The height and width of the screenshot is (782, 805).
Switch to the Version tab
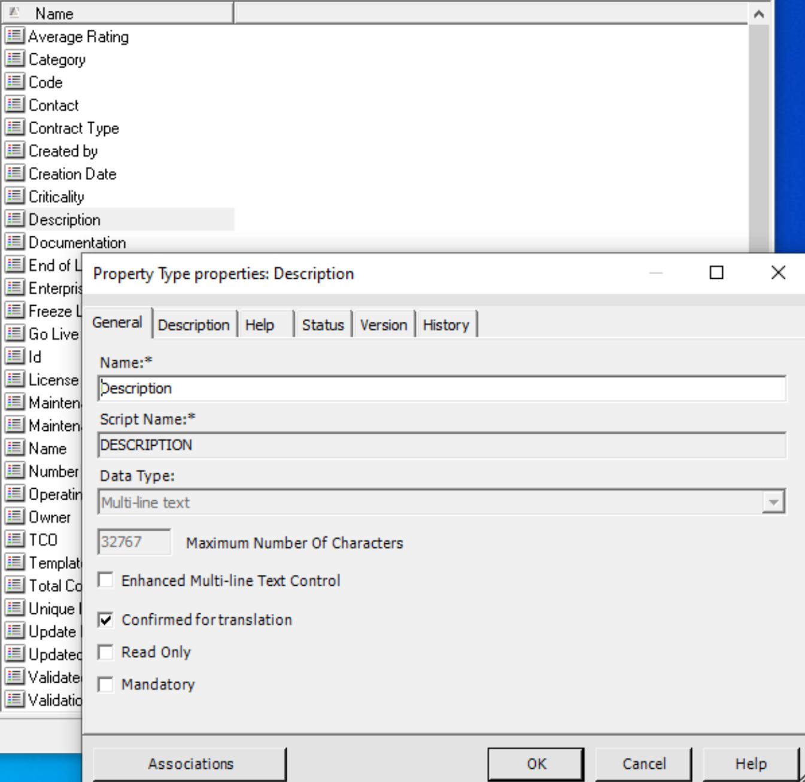[x=384, y=325]
